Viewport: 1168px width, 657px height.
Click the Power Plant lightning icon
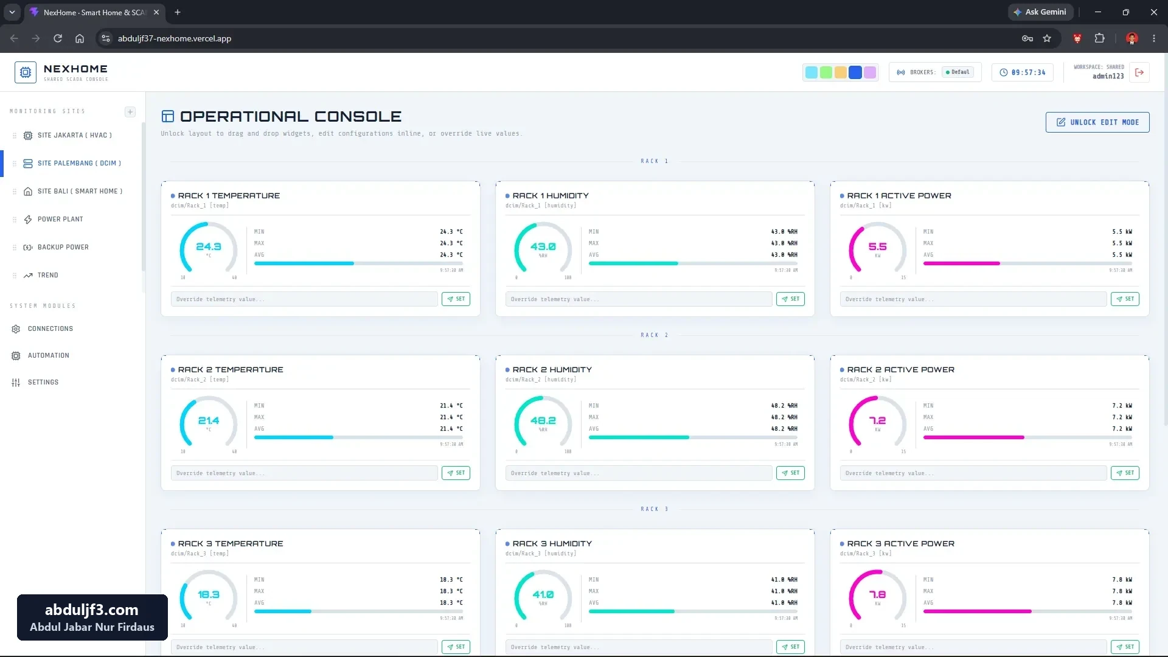coord(28,220)
